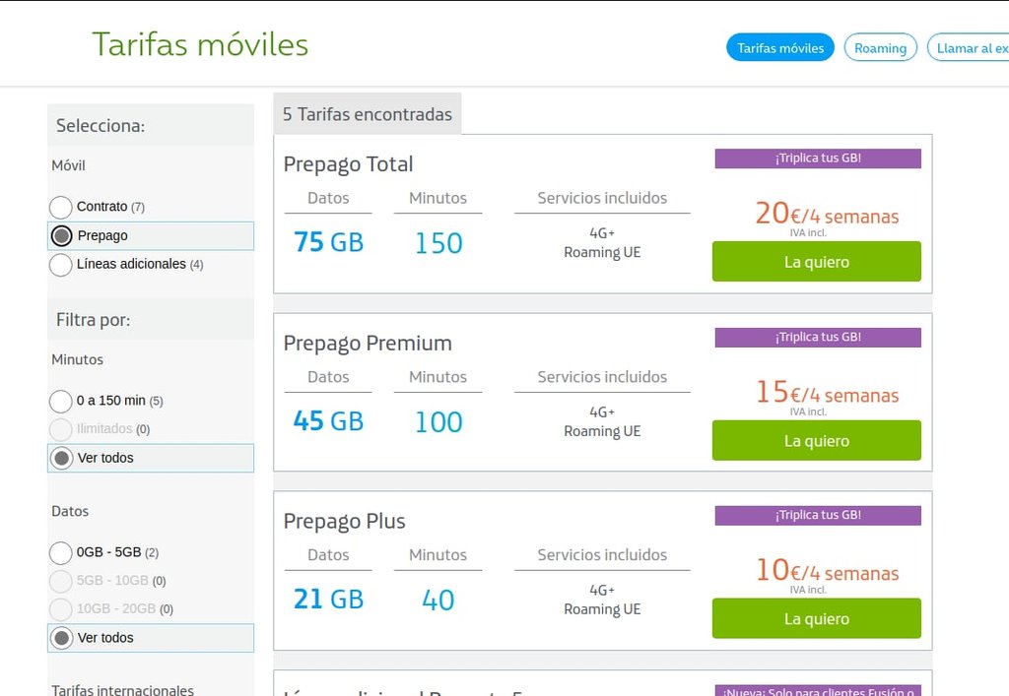Select Ver todos under Datos
This screenshot has width=1009, height=696.
tap(61, 638)
